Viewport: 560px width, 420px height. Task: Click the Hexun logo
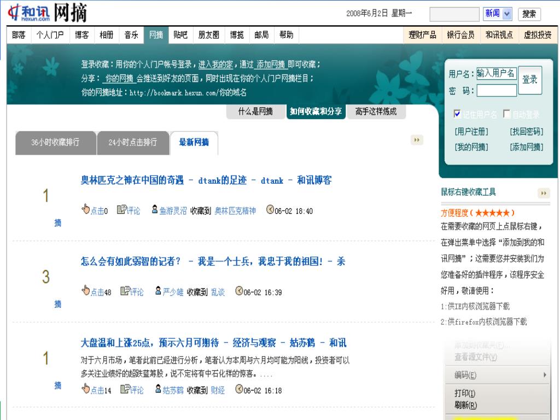pos(29,13)
